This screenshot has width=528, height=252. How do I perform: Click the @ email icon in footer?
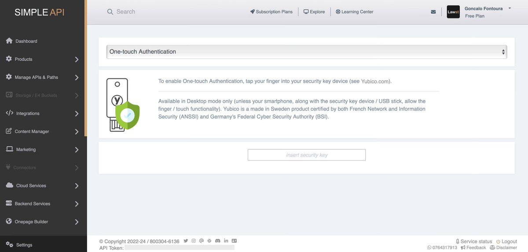202,241
